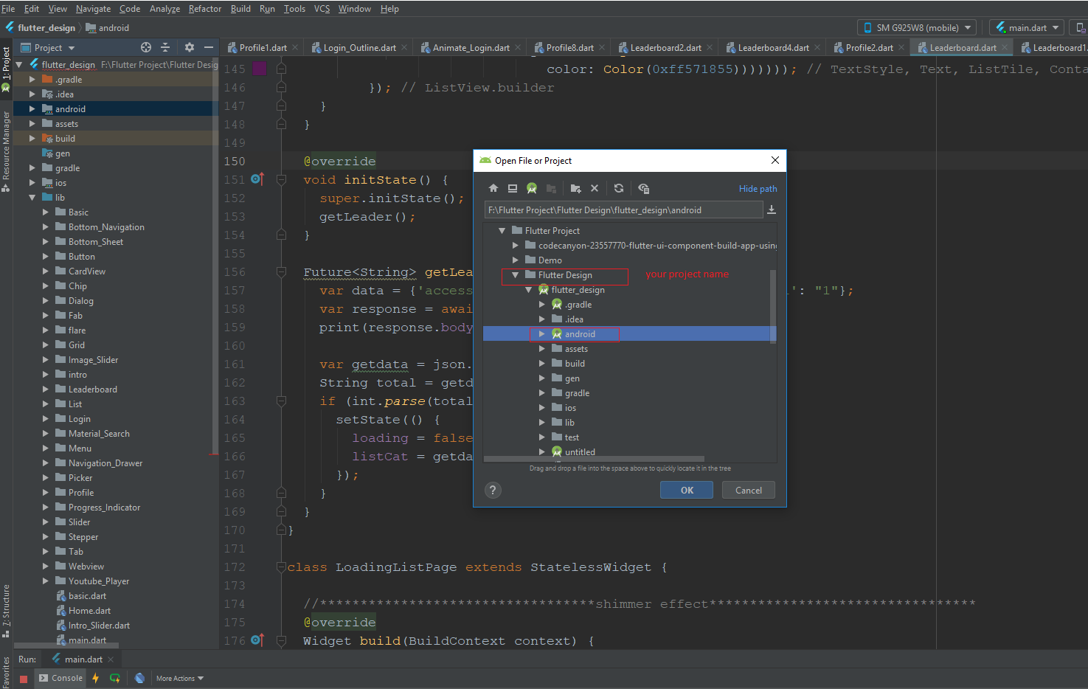Select Intro_Slider.dart in Project panel

click(x=99, y=626)
